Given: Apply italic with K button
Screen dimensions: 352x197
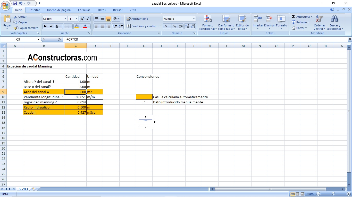Looking at the screenshot, I should coord(51,26).
